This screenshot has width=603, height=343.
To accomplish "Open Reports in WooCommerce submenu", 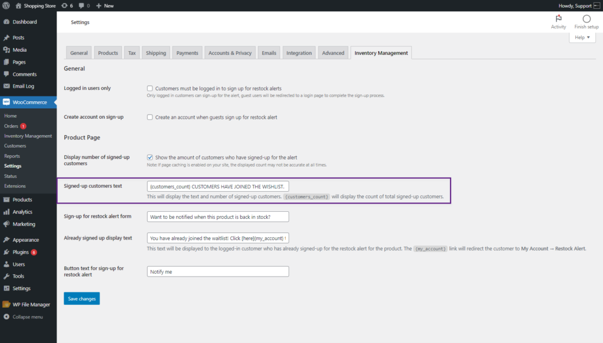I will (12, 156).
